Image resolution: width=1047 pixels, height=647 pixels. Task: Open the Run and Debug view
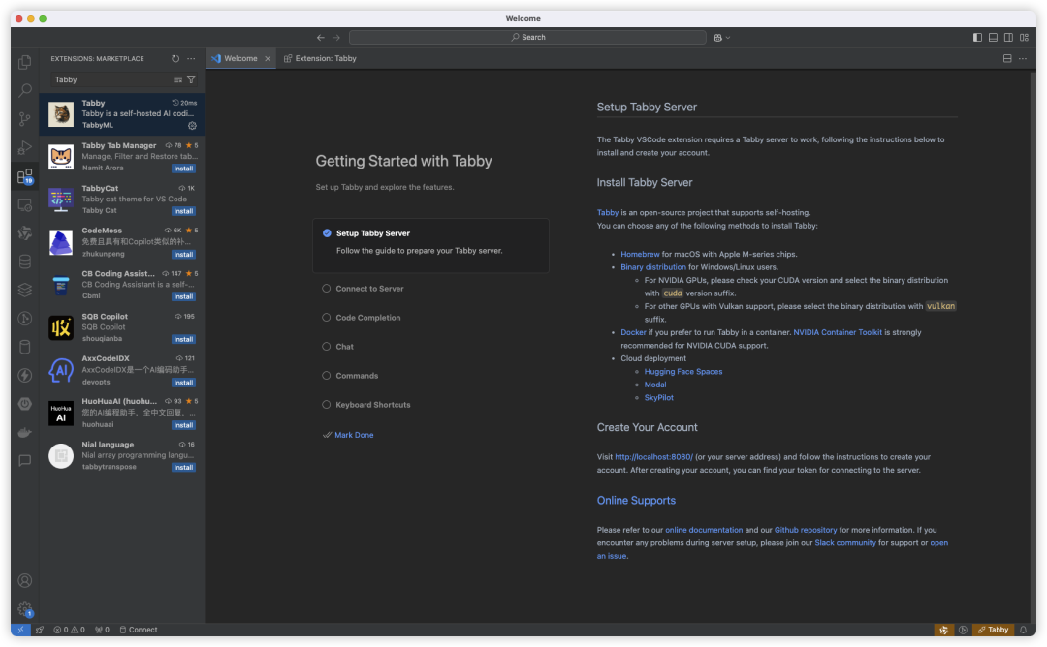coord(25,148)
